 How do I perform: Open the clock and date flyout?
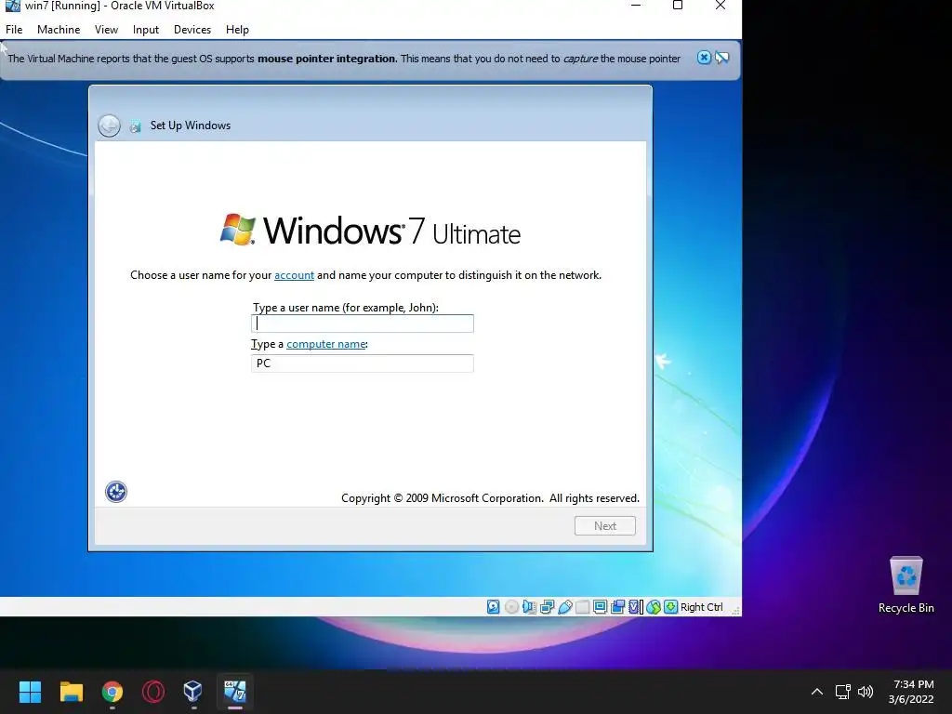(x=911, y=692)
